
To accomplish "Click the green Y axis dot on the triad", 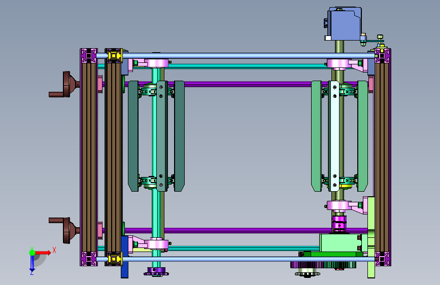I will coord(32,253).
